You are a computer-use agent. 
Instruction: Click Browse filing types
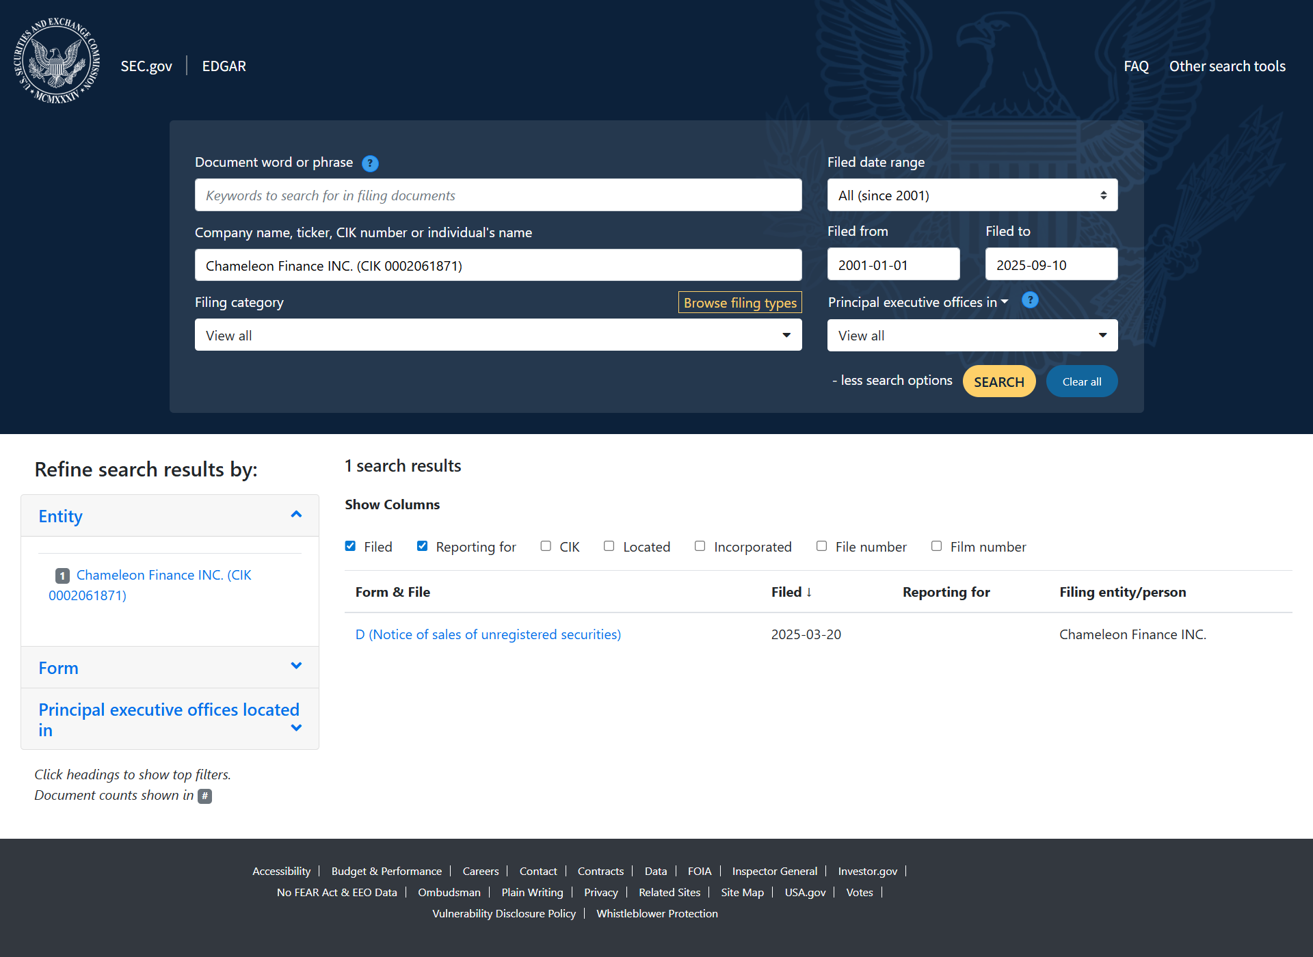(x=740, y=302)
